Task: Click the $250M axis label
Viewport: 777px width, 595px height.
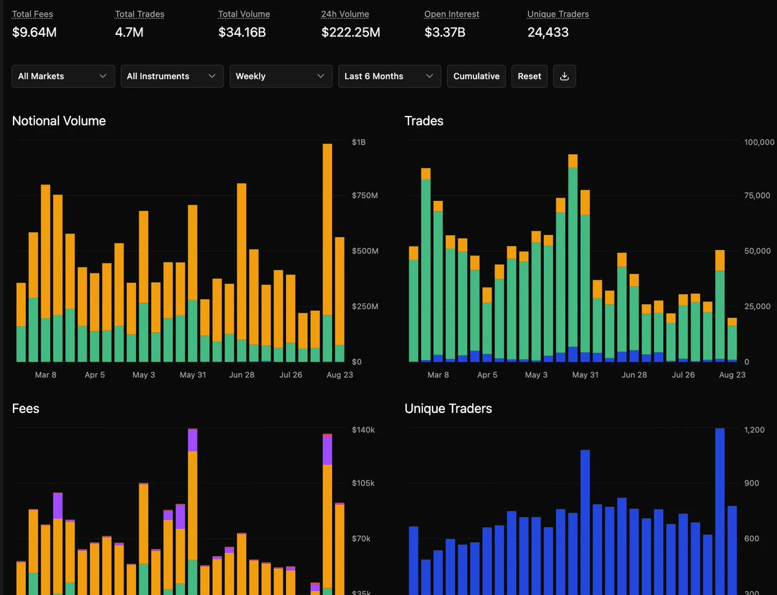Action: pos(365,306)
